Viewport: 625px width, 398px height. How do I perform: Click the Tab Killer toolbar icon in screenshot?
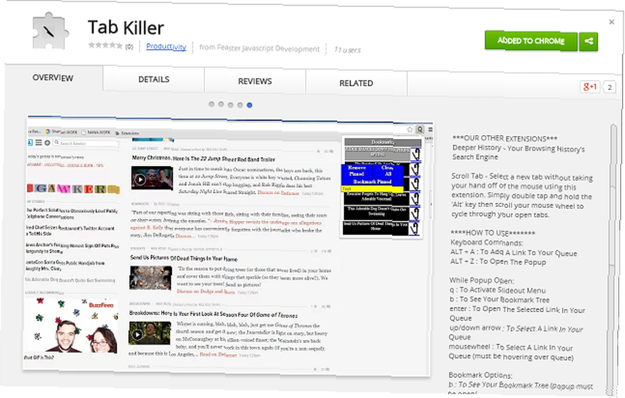420,130
